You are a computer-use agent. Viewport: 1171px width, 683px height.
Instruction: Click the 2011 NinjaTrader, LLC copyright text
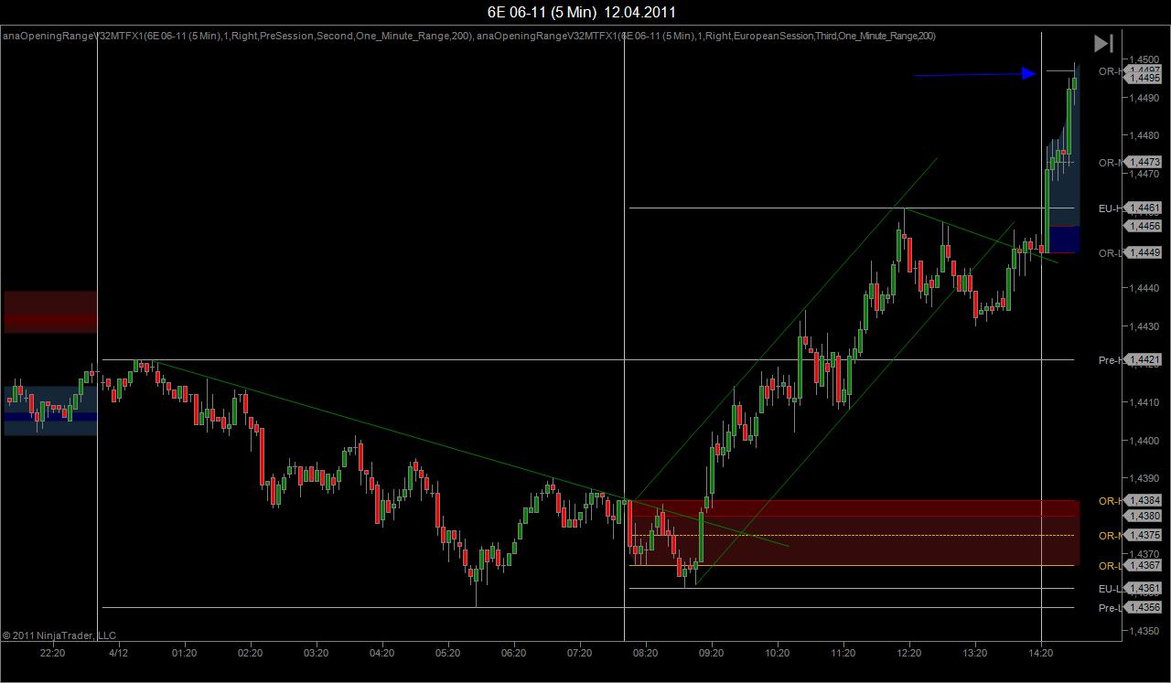click(x=59, y=635)
